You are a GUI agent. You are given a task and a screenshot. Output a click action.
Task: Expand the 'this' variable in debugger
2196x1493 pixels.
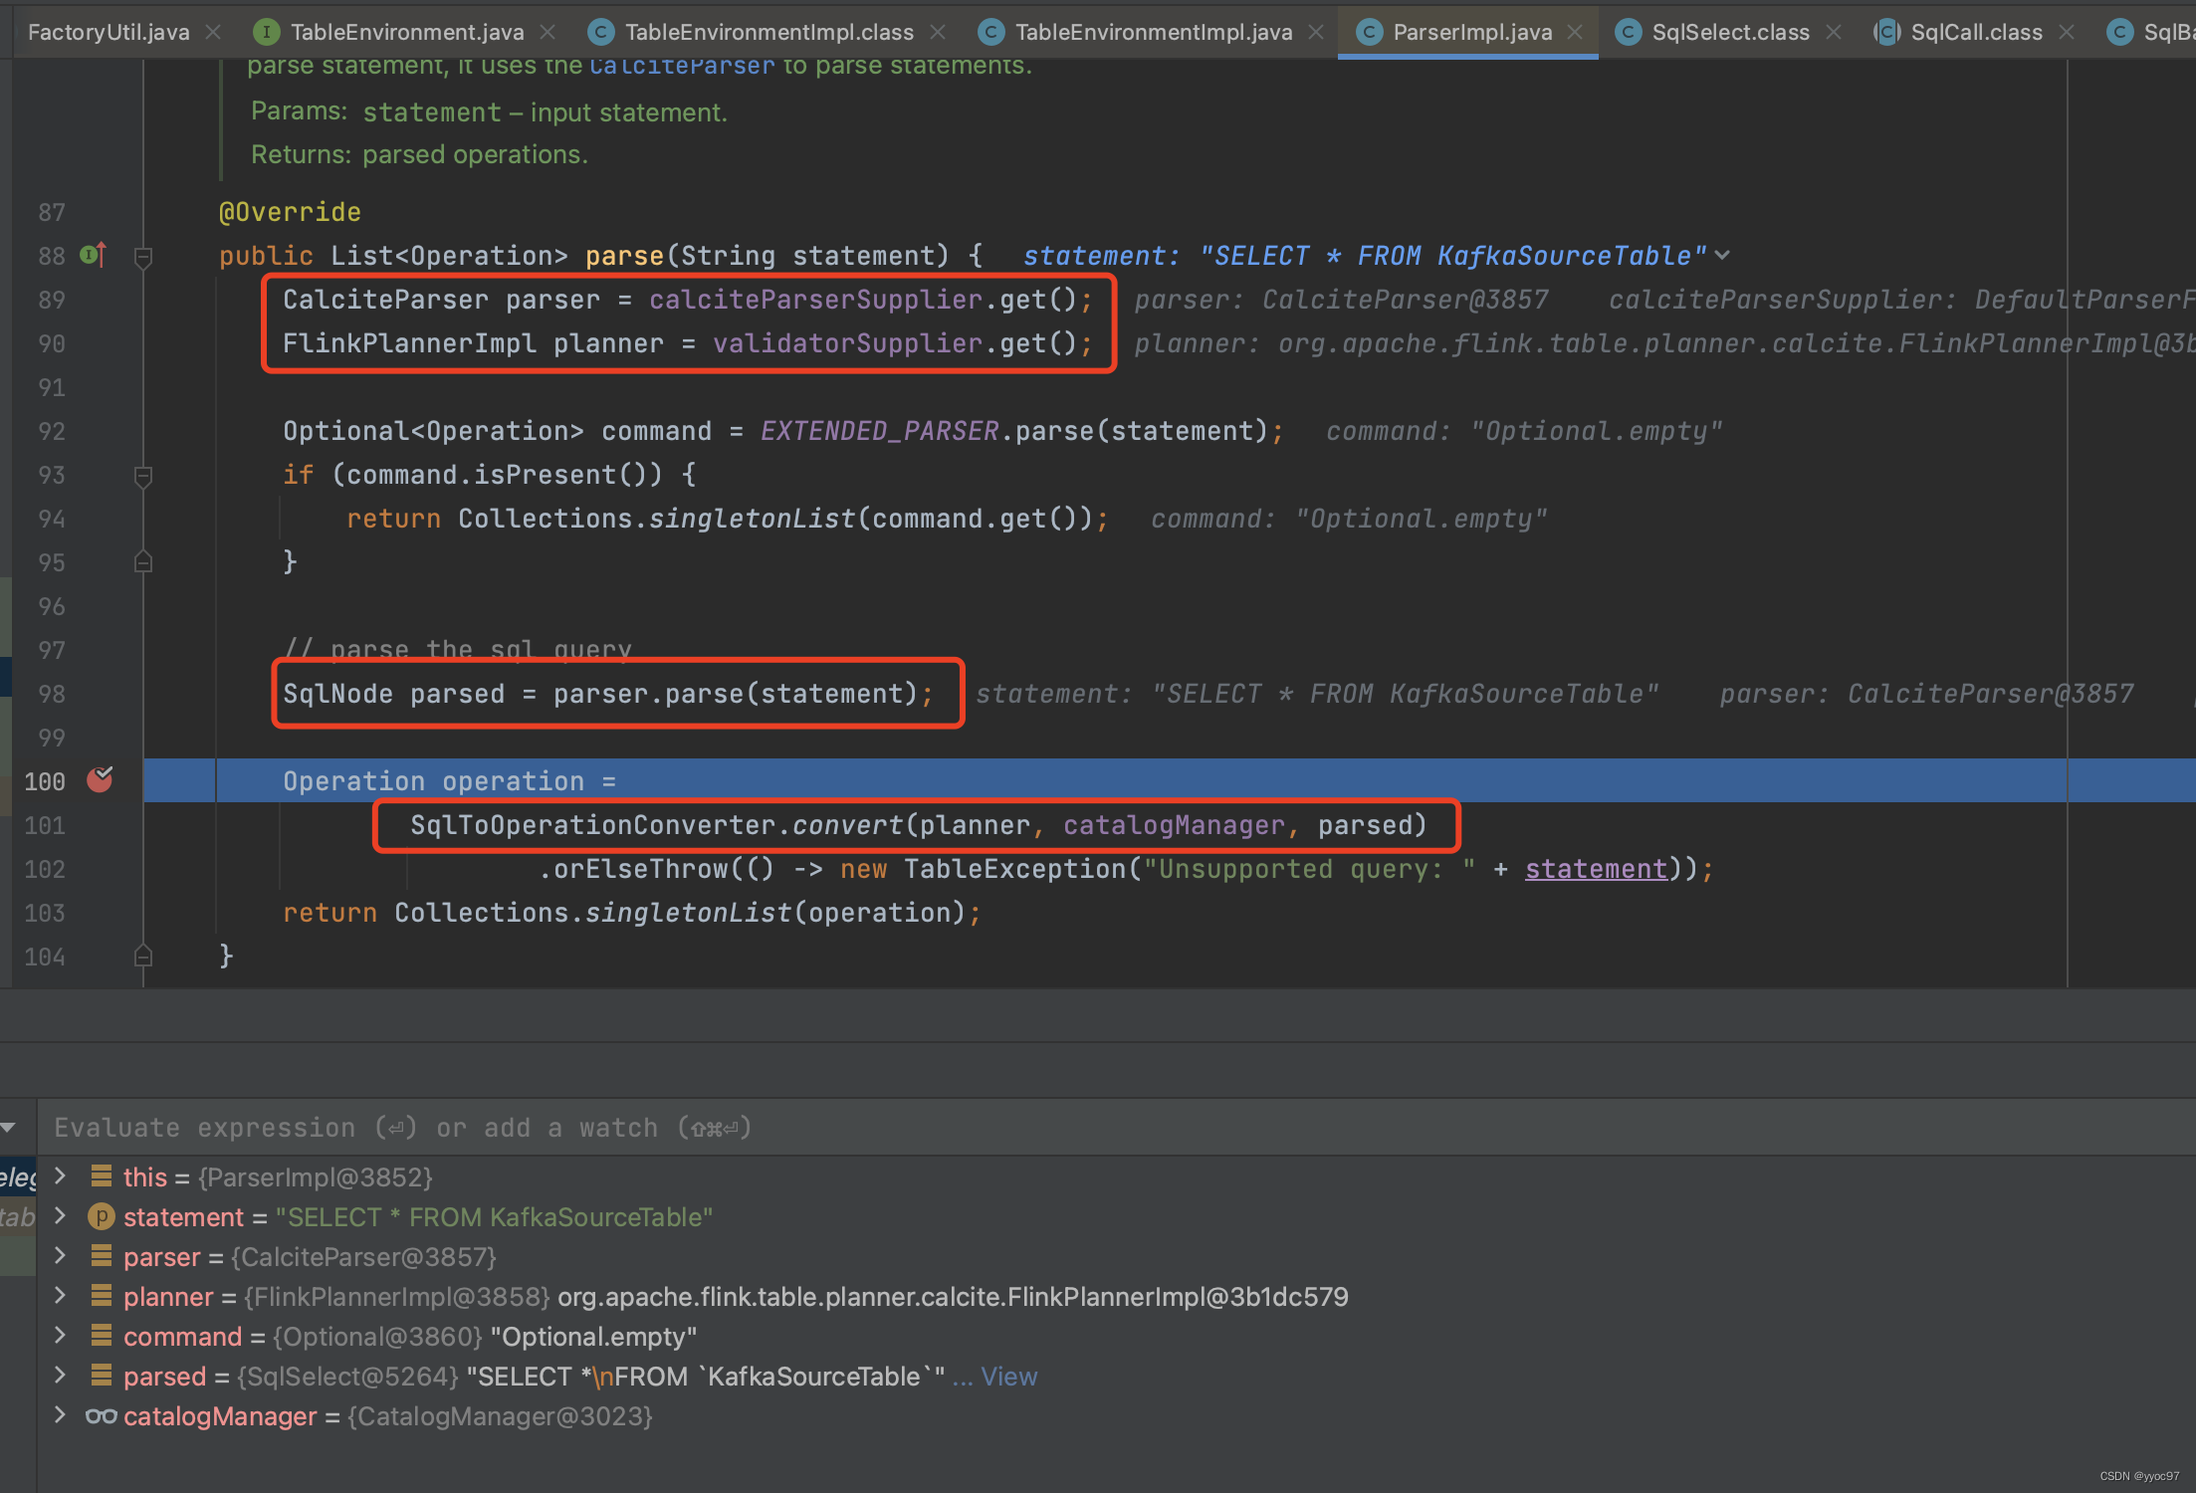[60, 1176]
